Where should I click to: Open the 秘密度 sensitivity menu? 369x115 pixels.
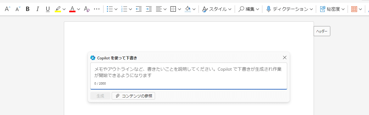(332, 9)
